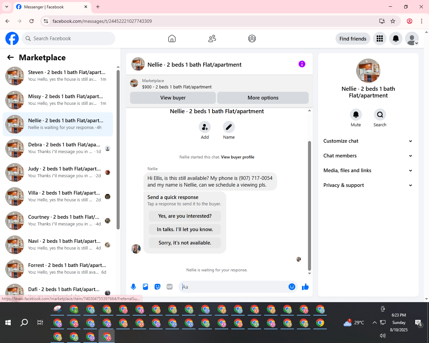Open a new browser tab
The width and height of the screenshot is (429, 343).
pos(98,7)
